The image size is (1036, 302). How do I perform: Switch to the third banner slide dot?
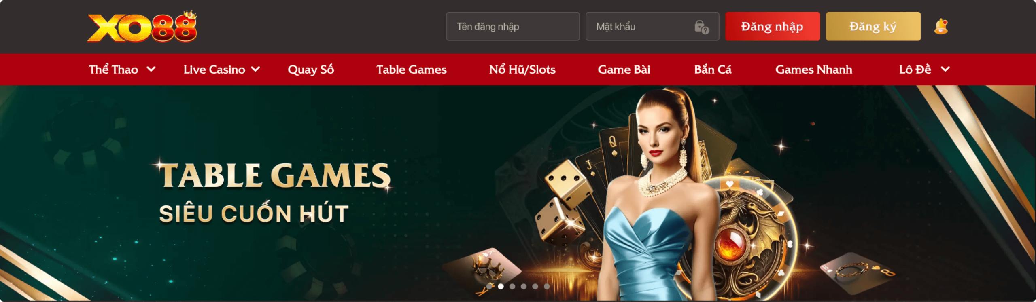tap(512, 286)
